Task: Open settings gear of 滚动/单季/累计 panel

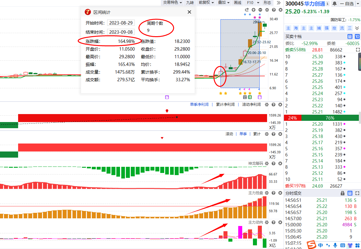Action: point(266,134)
